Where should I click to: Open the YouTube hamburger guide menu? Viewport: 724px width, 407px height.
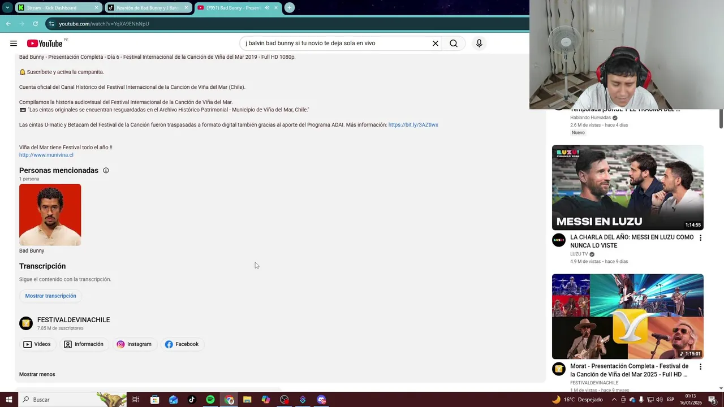(x=14, y=44)
